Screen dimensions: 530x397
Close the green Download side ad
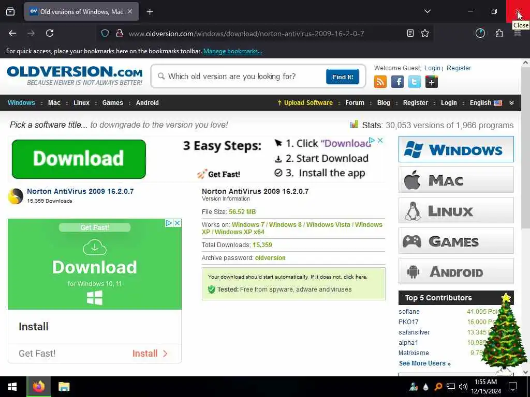[177, 223]
